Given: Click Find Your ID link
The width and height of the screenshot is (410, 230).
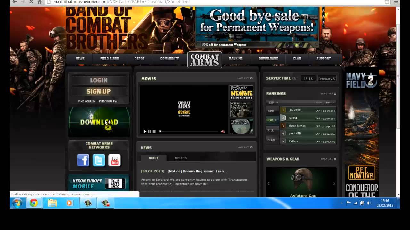Looking at the screenshot, I should [86, 101].
